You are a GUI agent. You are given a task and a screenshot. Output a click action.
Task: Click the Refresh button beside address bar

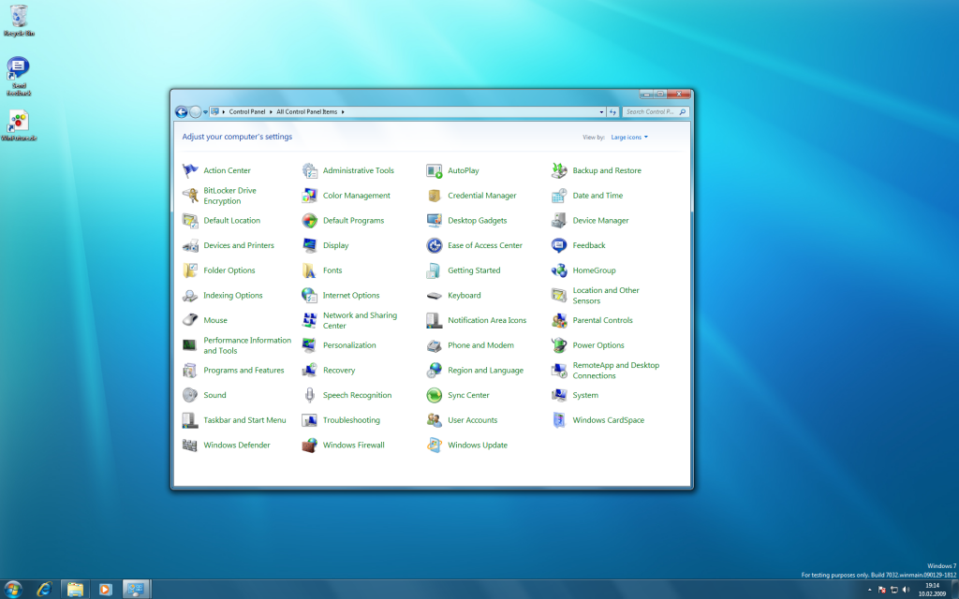click(612, 112)
